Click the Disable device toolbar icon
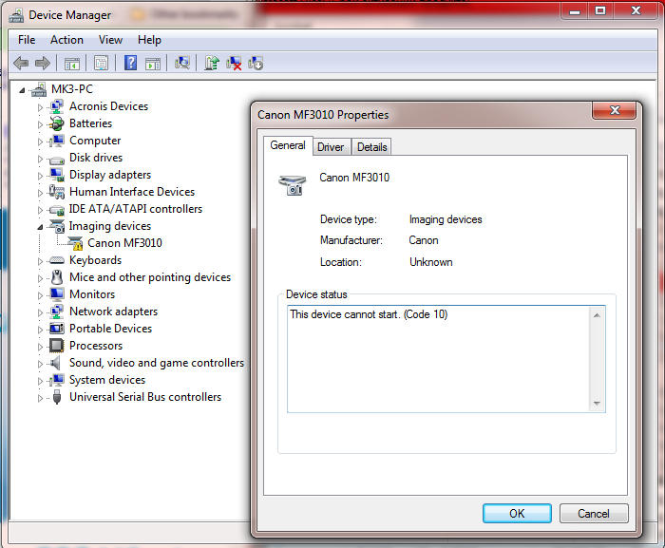This screenshot has height=548, width=665. coord(256,64)
